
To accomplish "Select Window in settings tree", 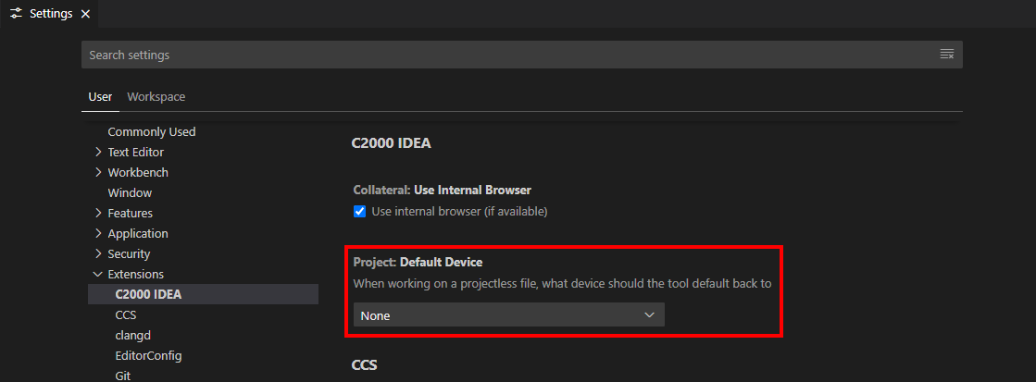I will pos(130,193).
